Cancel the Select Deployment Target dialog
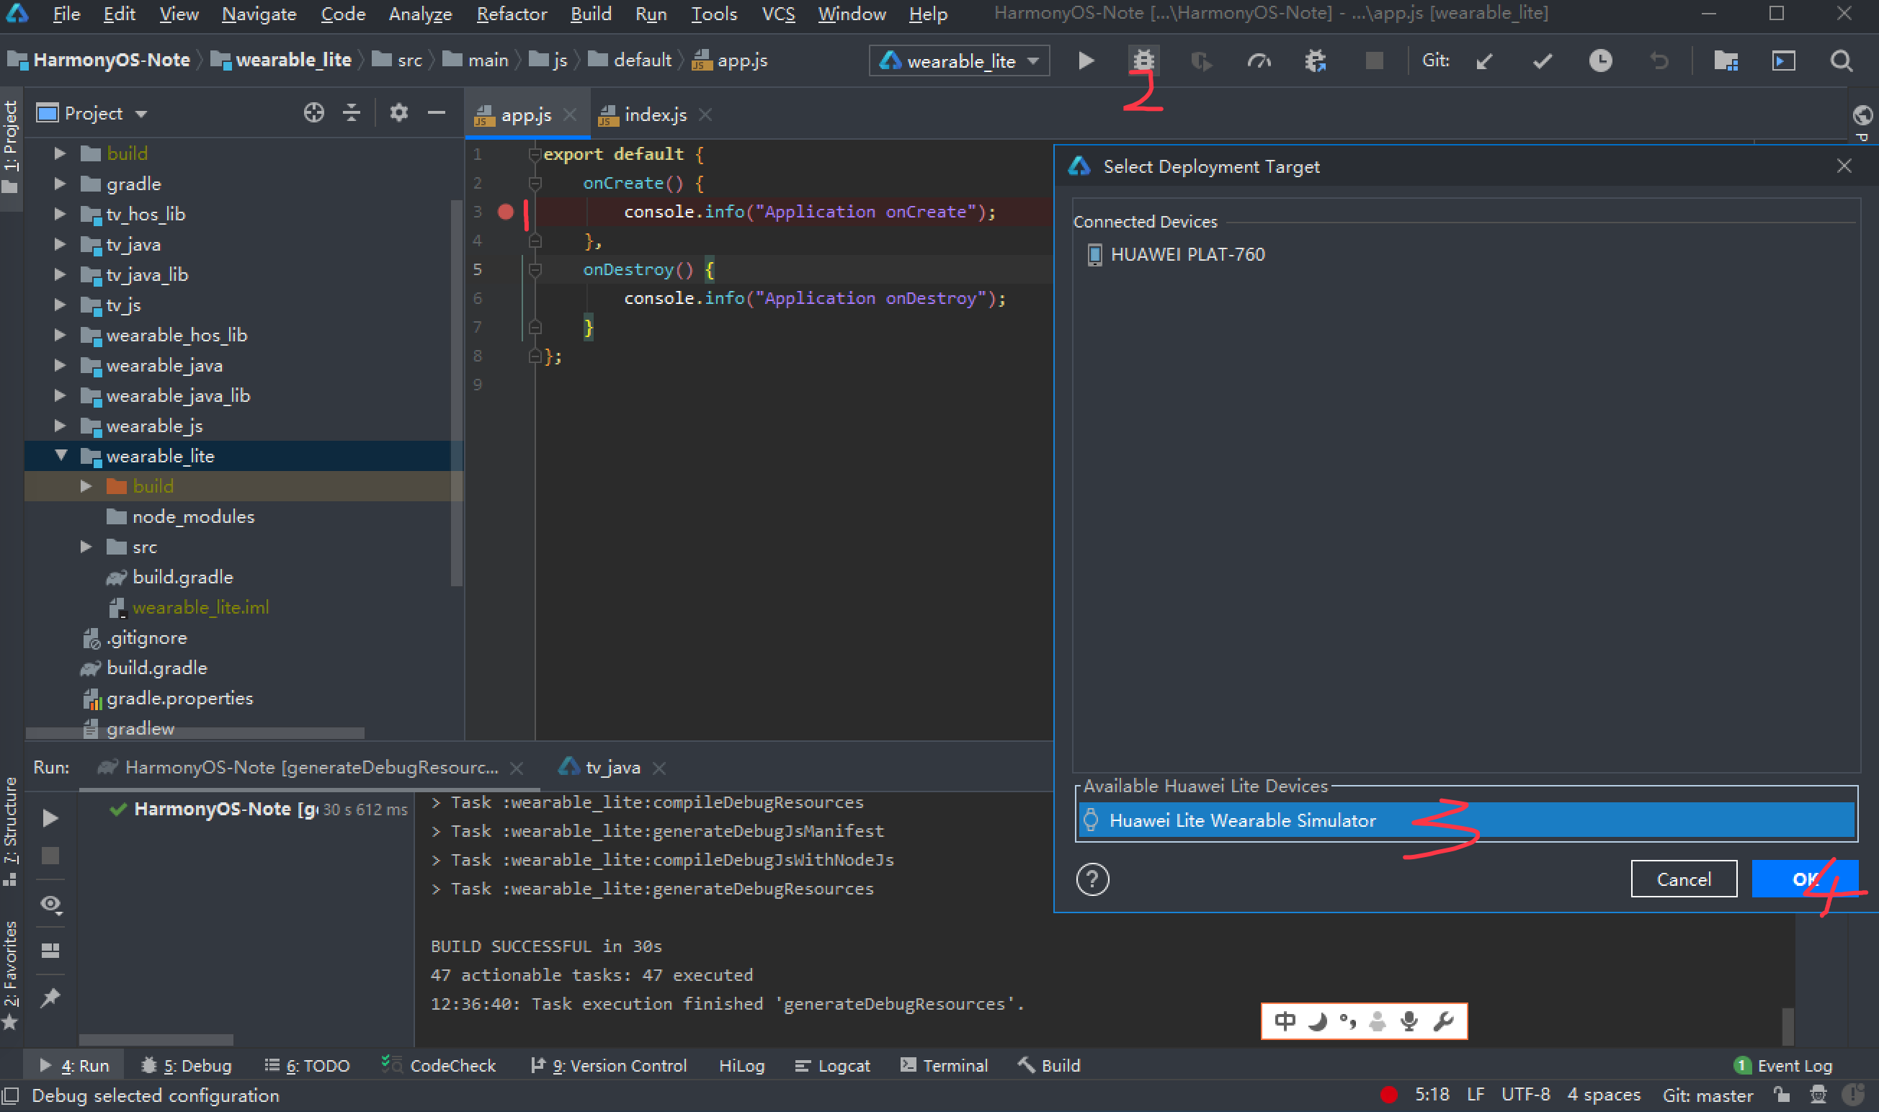This screenshot has height=1112, width=1879. coord(1683,878)
